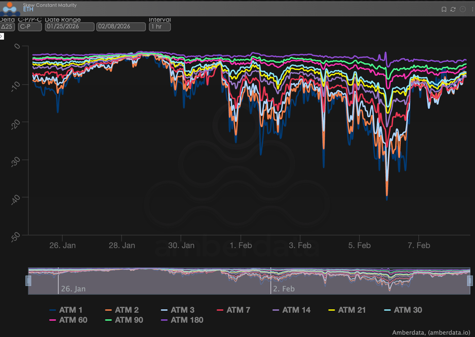Click the info alert circle icon
The image size is (475, 337).
tap(463, 9)
